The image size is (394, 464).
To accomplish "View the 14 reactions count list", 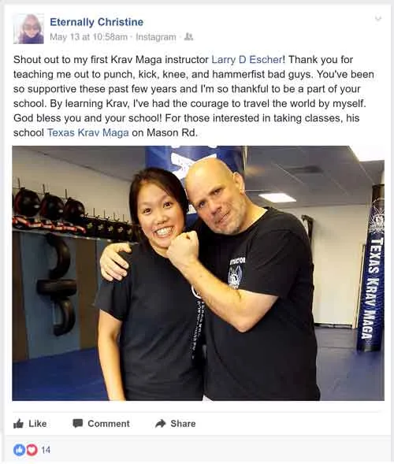I will pos(46,450).
